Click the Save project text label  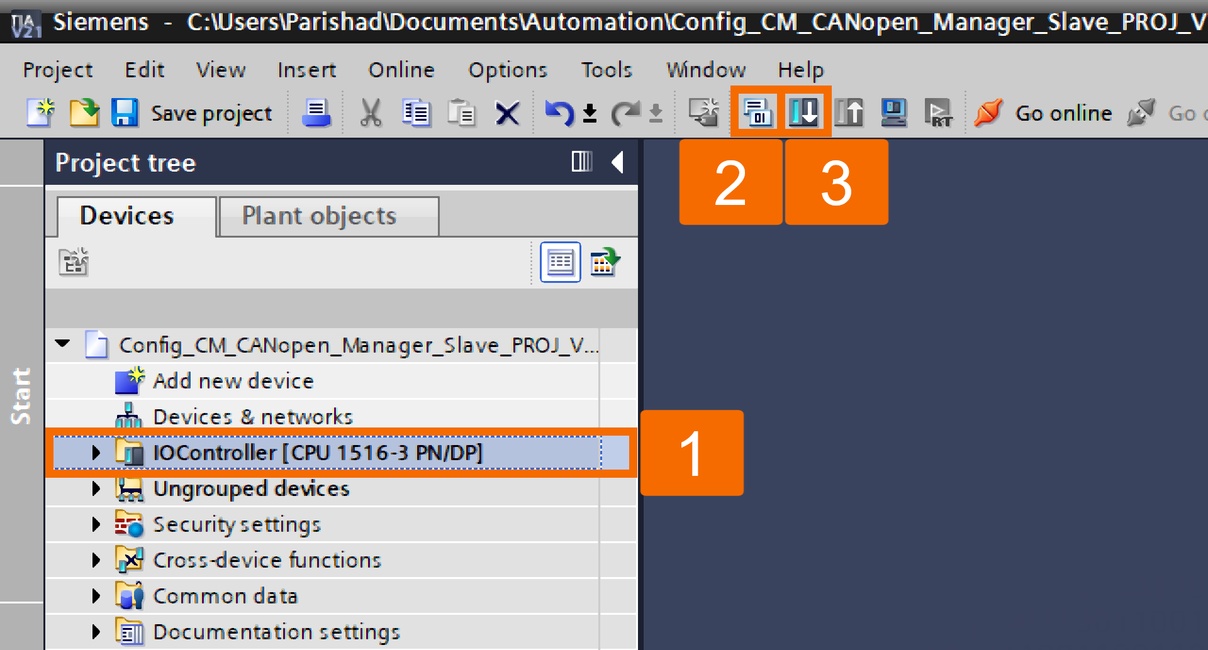point(211,114)
